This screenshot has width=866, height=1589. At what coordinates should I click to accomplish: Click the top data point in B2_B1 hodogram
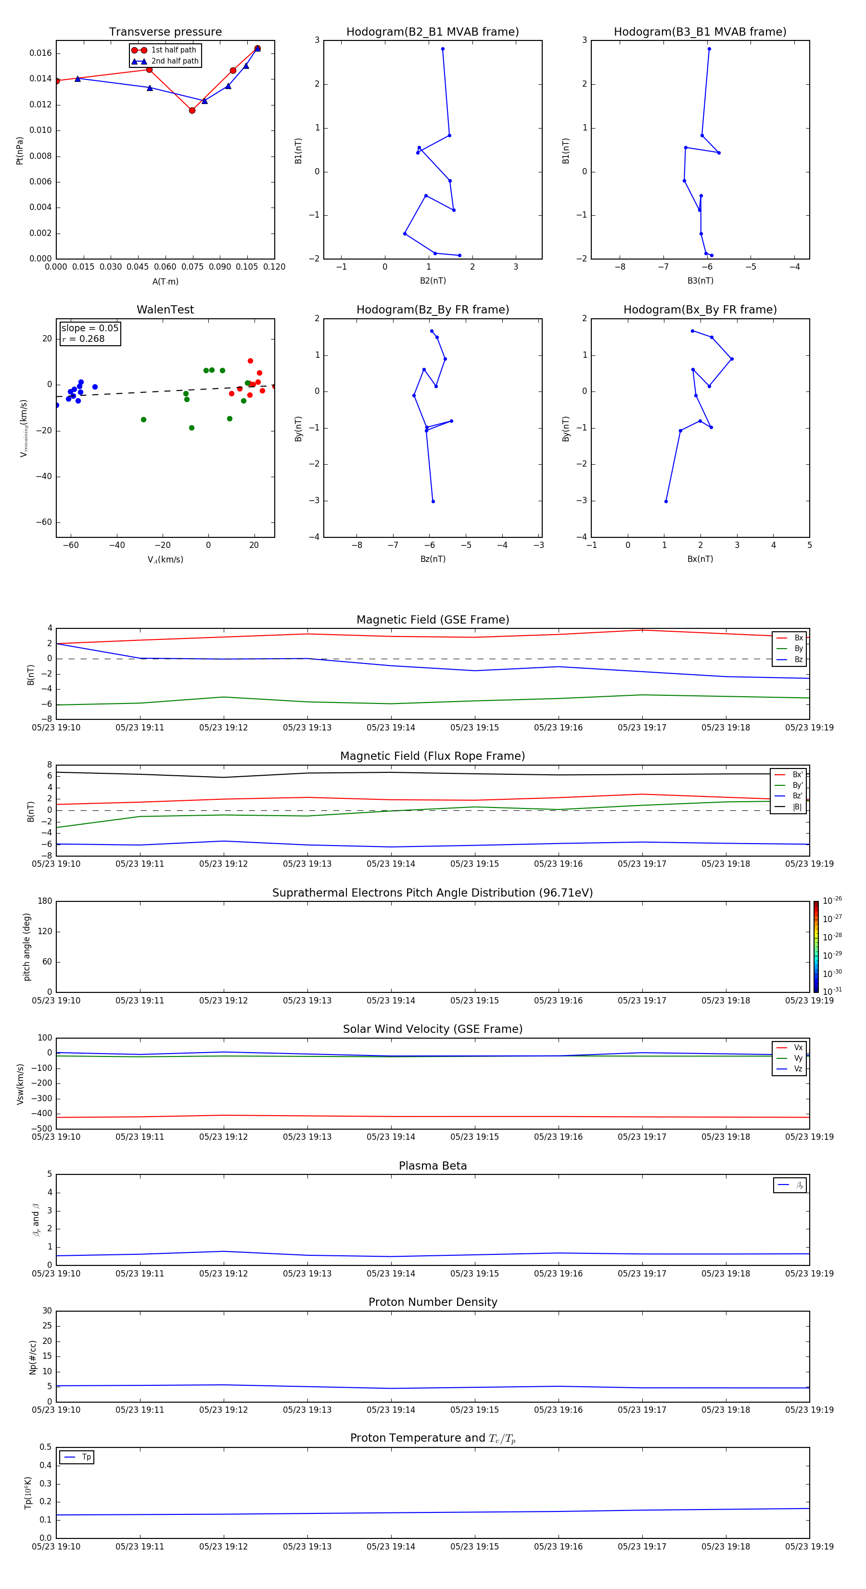443,49
